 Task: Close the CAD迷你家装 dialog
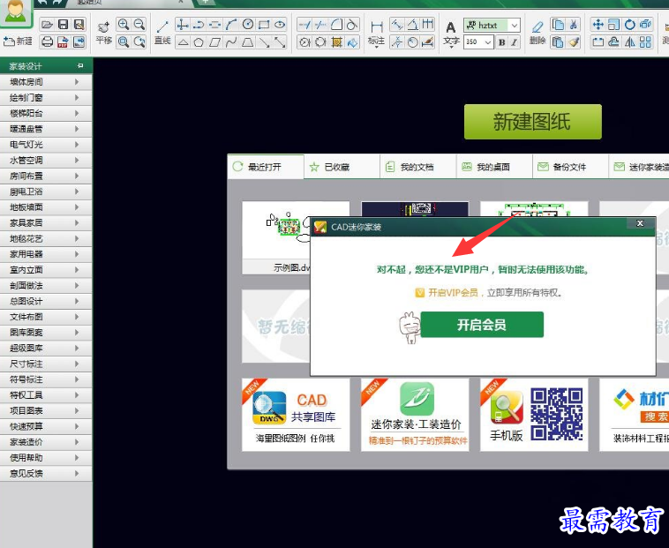(640, 223)
